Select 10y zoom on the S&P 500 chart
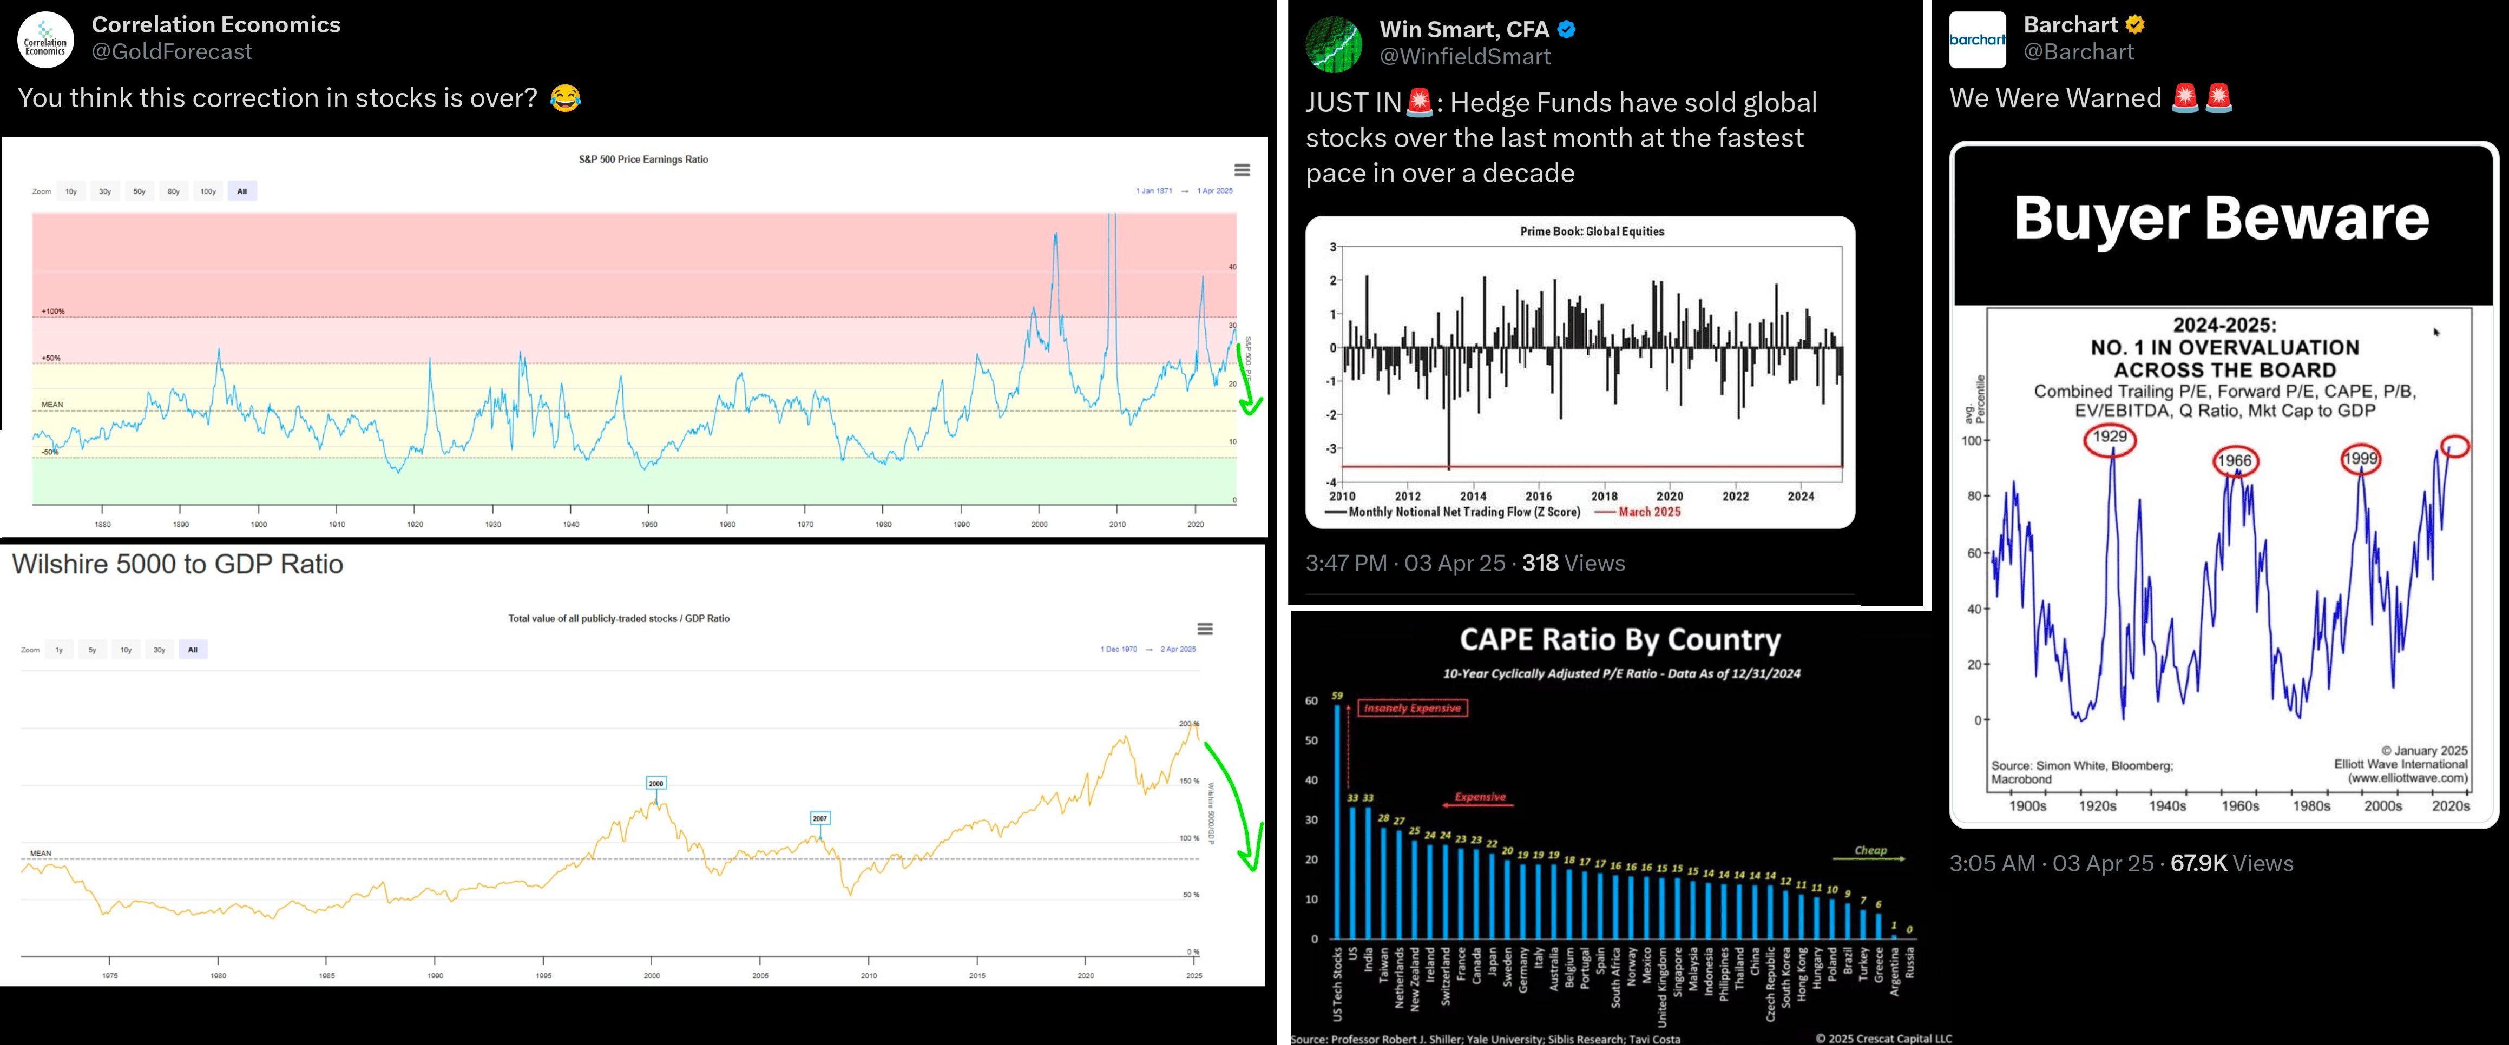 71,191
